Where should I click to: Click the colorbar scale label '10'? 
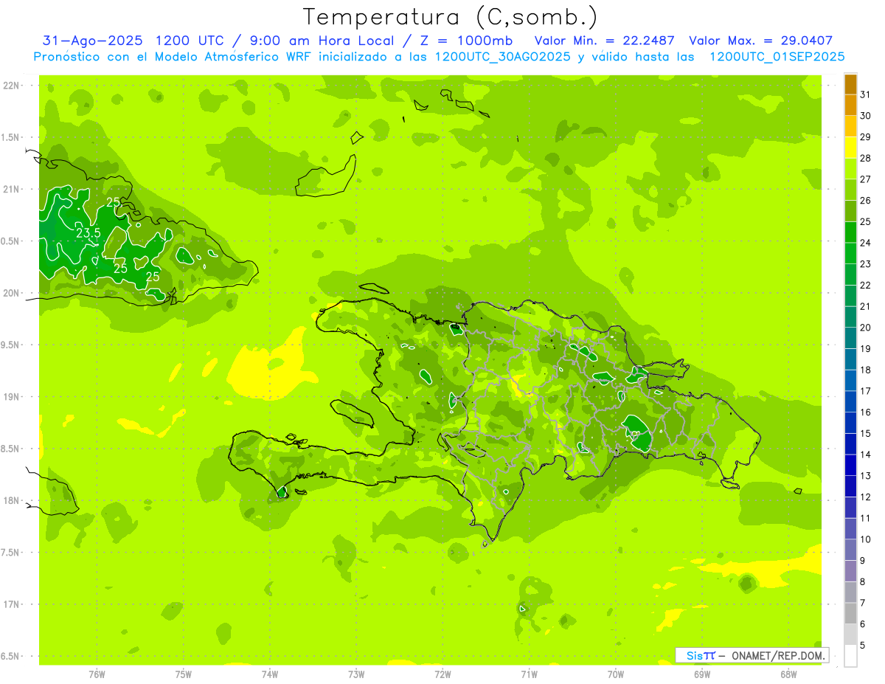[x=865, y=539]
